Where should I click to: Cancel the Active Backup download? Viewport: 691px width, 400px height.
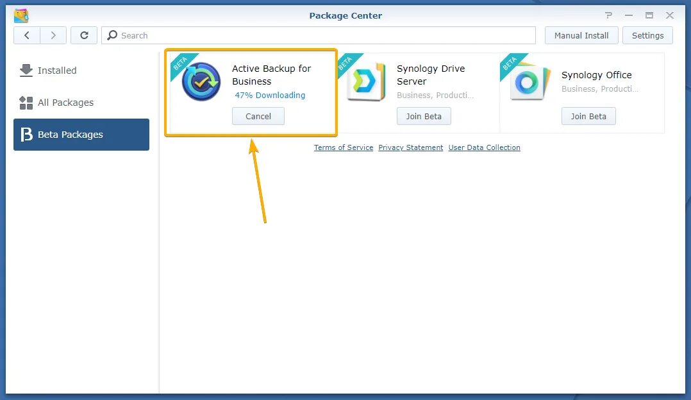258,116
